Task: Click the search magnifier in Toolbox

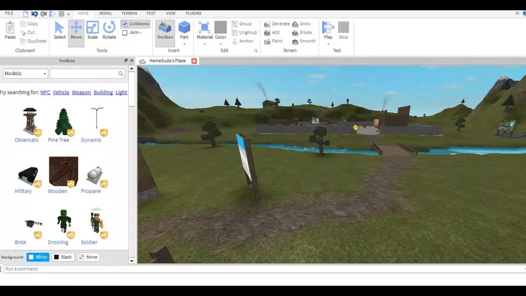Action: [120, 74]
